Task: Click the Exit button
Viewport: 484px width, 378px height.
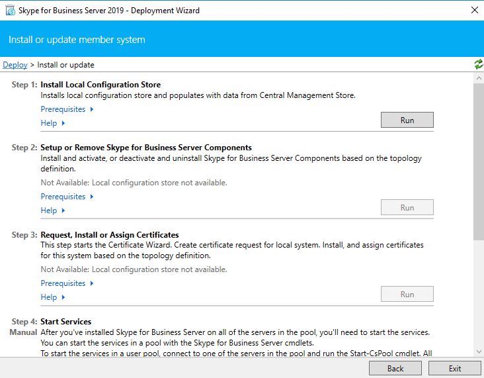Action: [455, 369]
